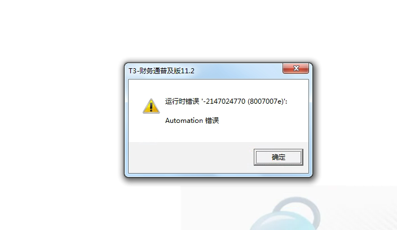Click the yellow warning triangle icon
Viewport: 397px width, 230px height.
pos(151,106)
